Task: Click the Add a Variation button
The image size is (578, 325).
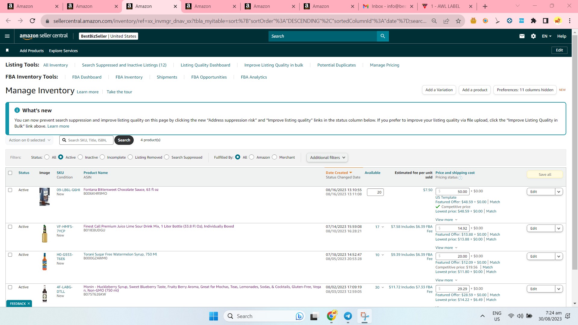Action: click(439, 90)
